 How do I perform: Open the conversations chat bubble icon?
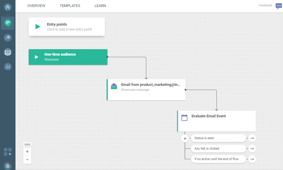tap(8, 38)
